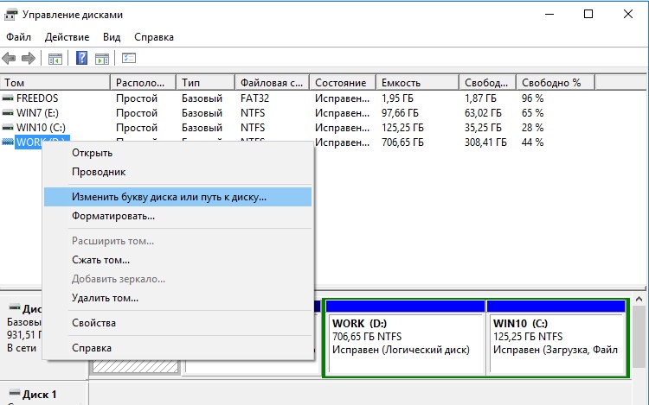Choose Форматировать from context menu
The image size is (649, 405).
(x=113, y=215)
